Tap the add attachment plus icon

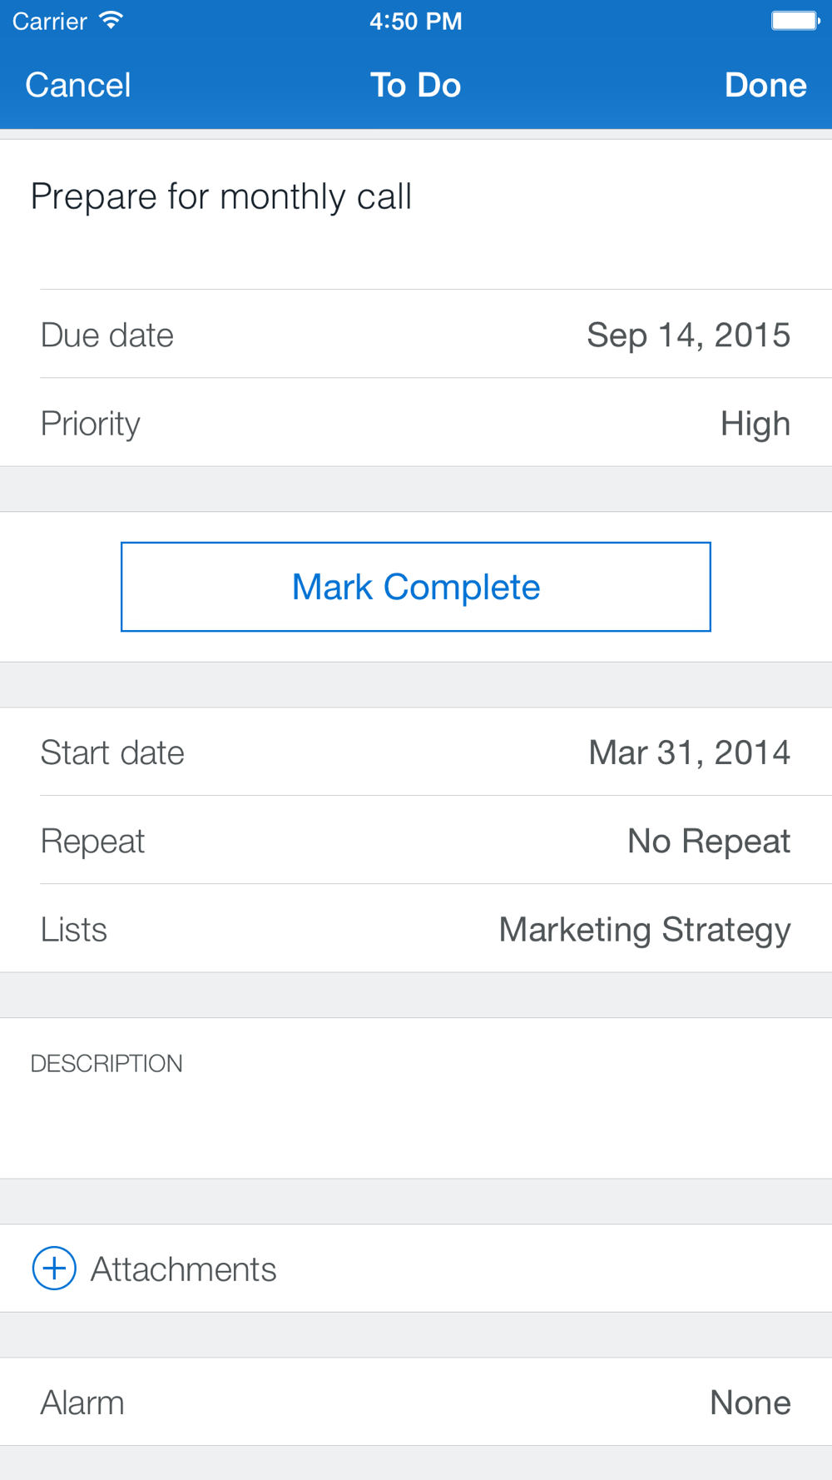pos(54,1268)
